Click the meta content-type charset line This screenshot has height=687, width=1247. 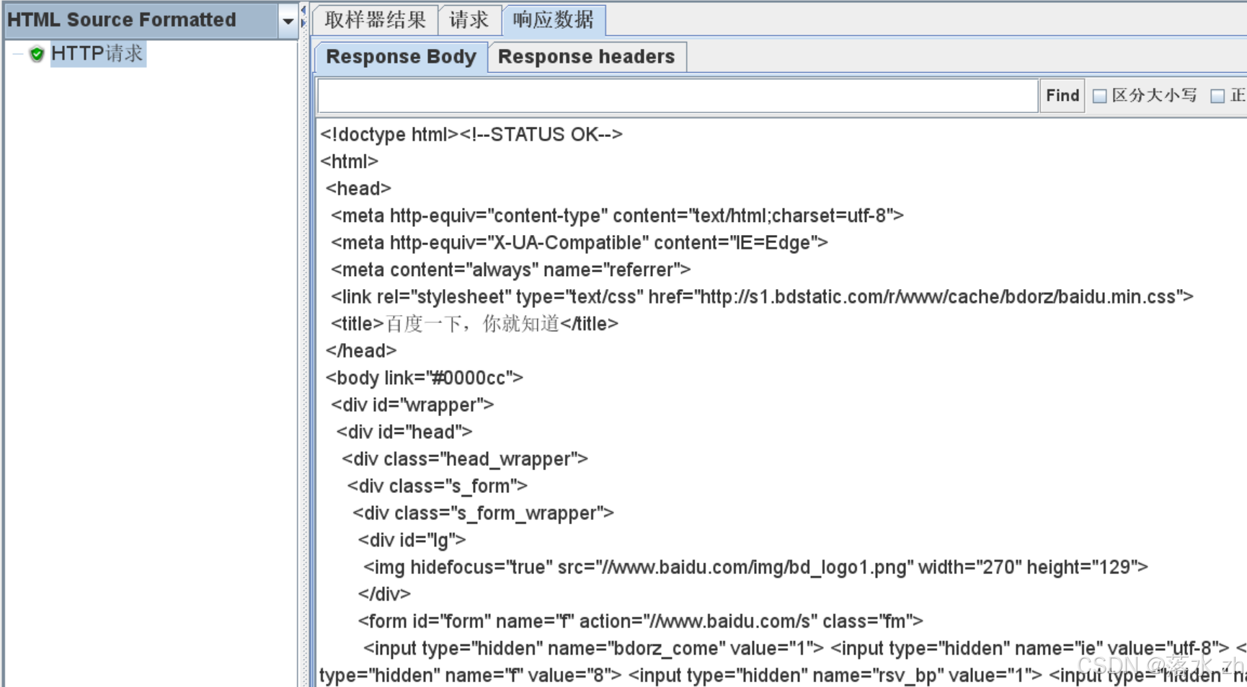617,216
